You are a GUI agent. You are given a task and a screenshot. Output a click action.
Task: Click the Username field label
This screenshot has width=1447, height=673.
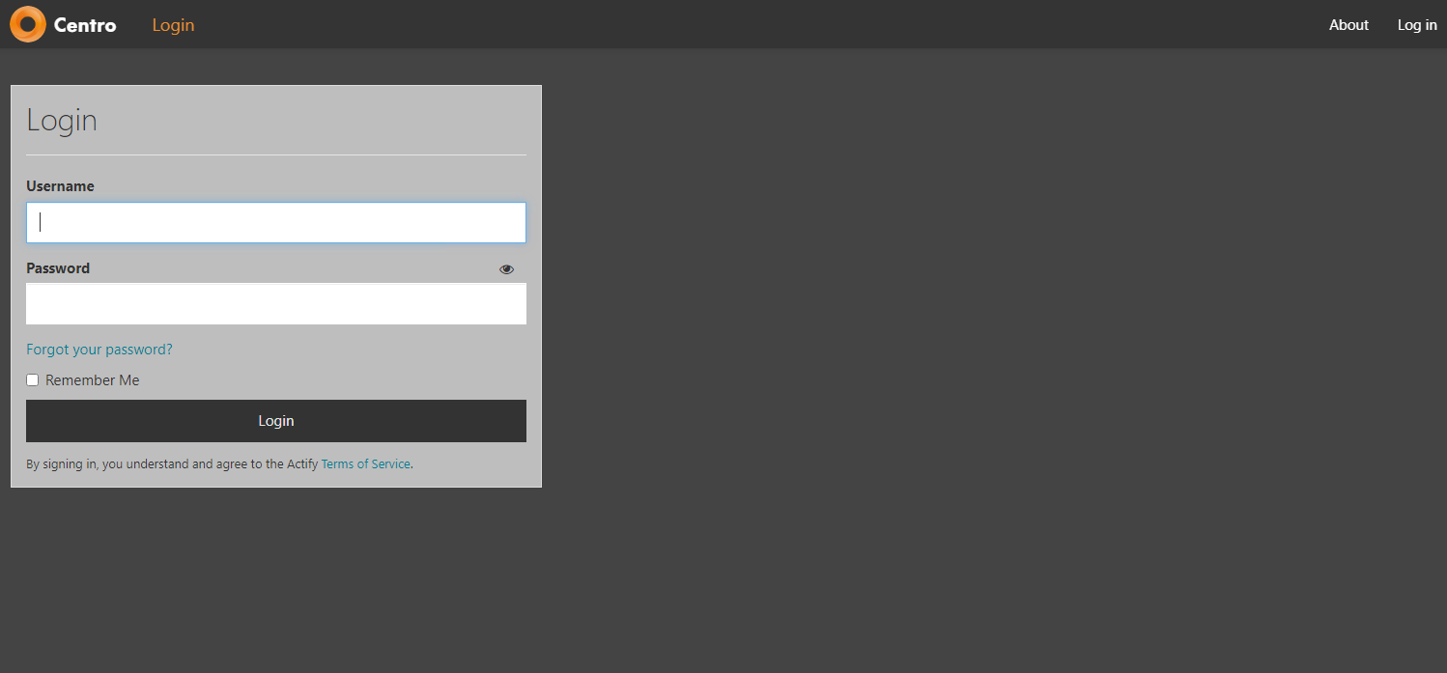pos(60,186)
